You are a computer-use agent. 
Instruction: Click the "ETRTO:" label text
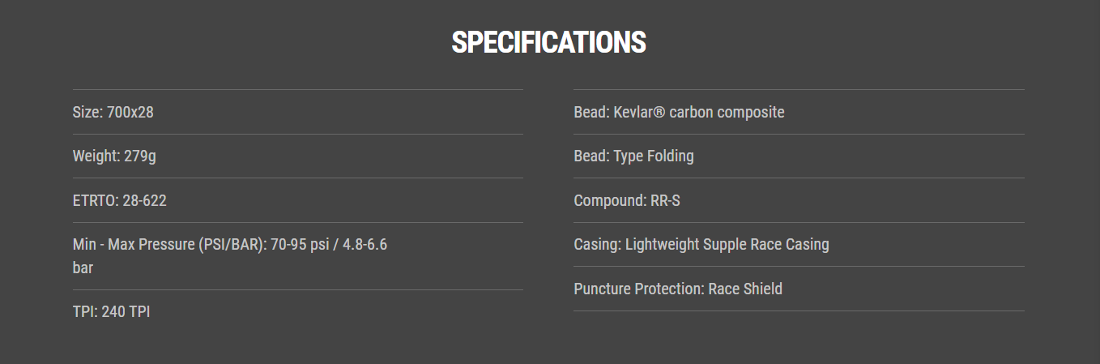tap(96, 200)
